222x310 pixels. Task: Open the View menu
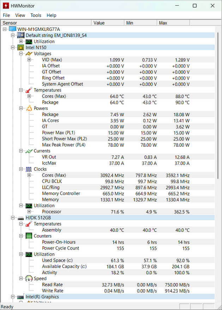20,15
